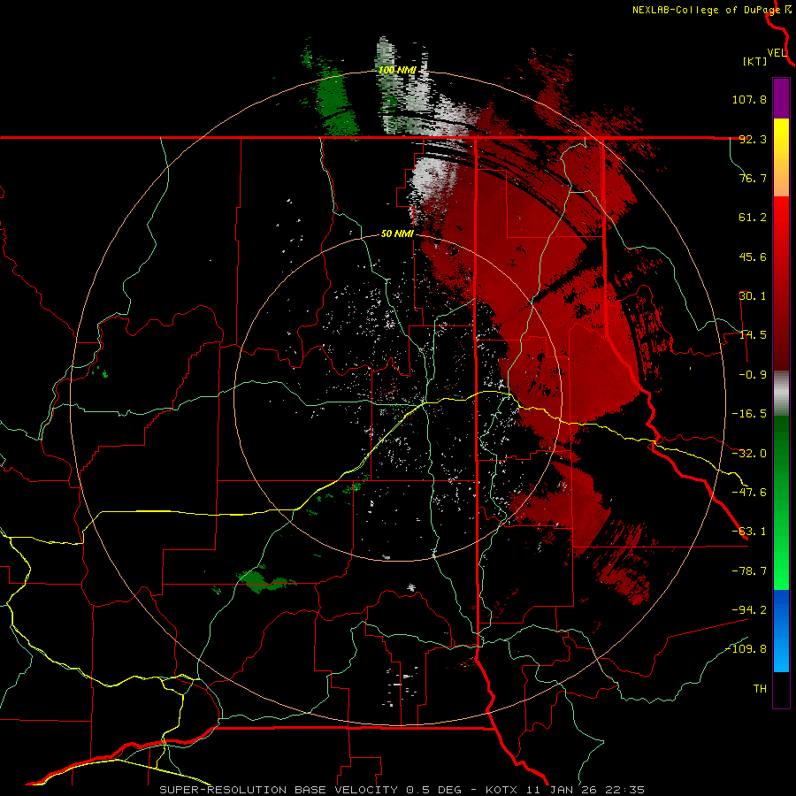This screenshot has height=796, width=796.
Task: Click the TH legend label
Action: [x=760, y=689]
